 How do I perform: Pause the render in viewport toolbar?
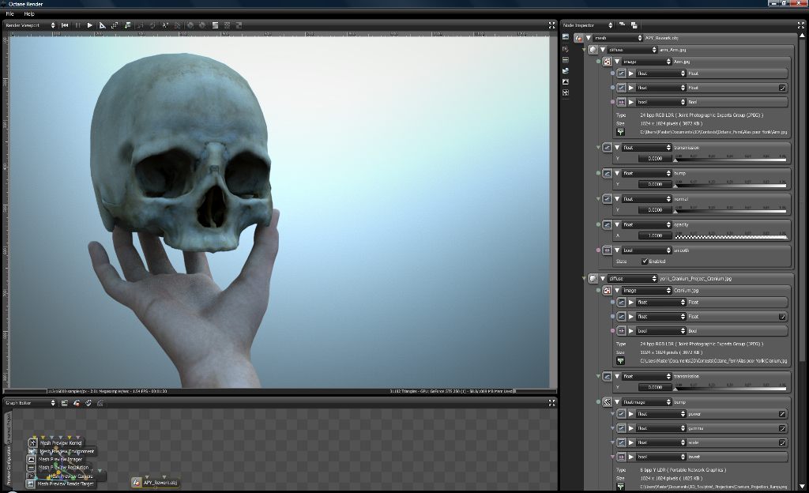point(77,25)
